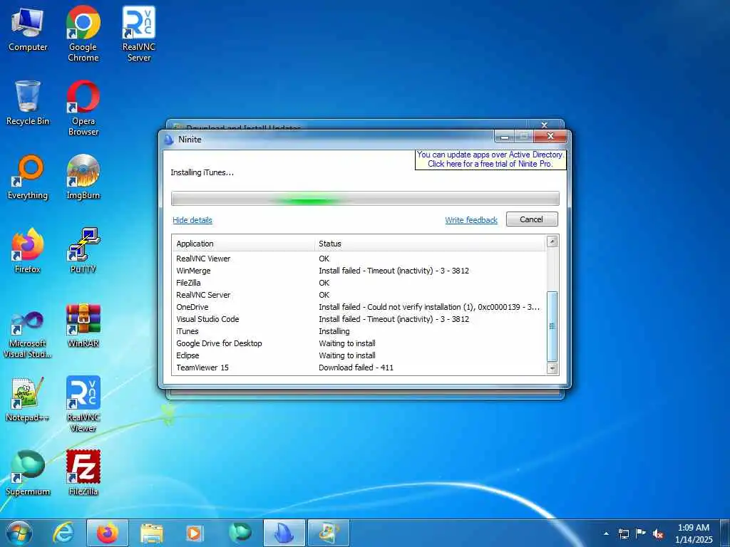Open Supermium from the taskbar
730x547 pixels.
coord(240,533)
